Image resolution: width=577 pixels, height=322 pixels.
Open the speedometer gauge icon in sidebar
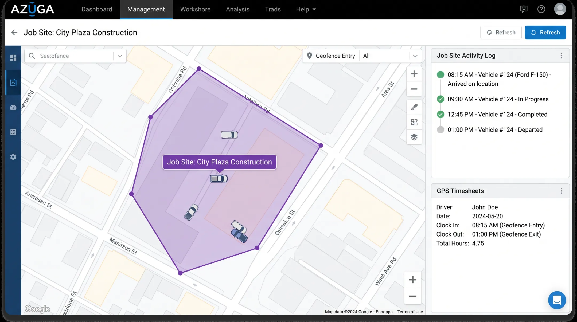[x=13, y=107]
